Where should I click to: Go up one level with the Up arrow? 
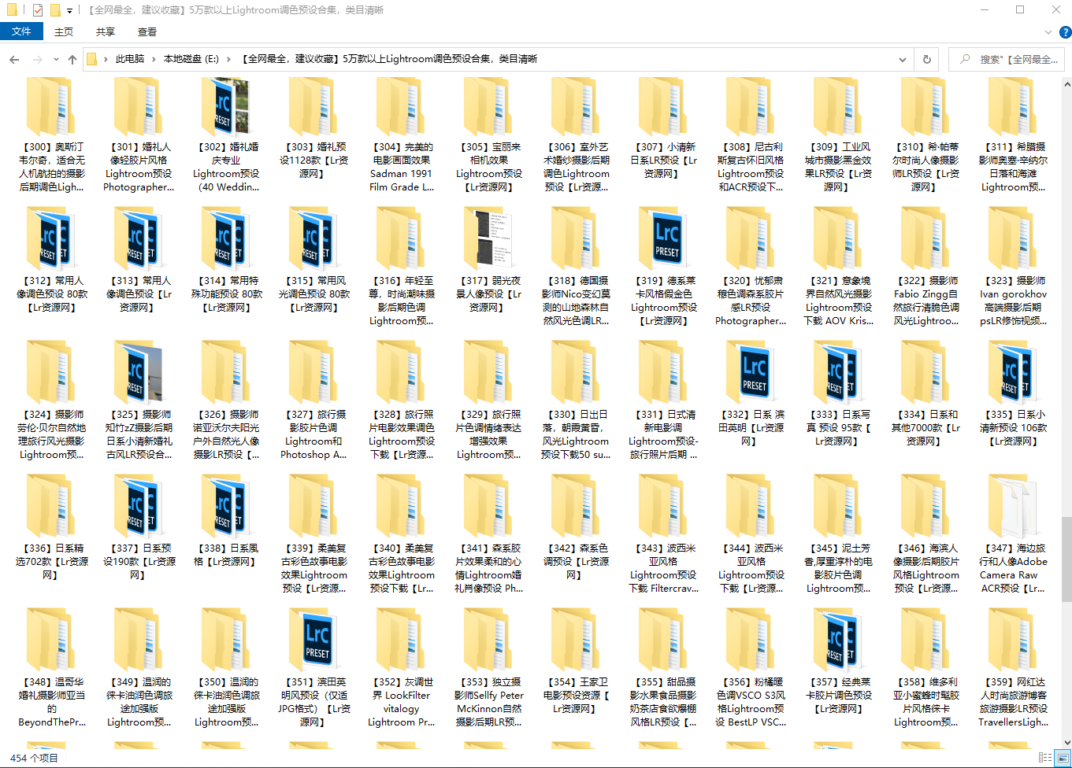[x=72, y=59]
